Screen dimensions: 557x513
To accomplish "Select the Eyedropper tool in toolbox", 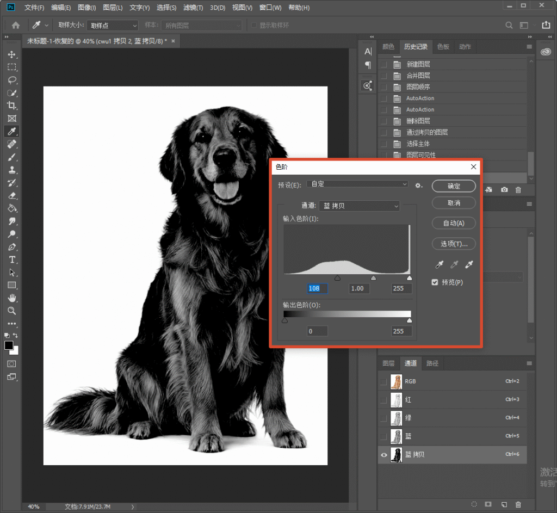I will pyautogui.click(x=12, y=132).
